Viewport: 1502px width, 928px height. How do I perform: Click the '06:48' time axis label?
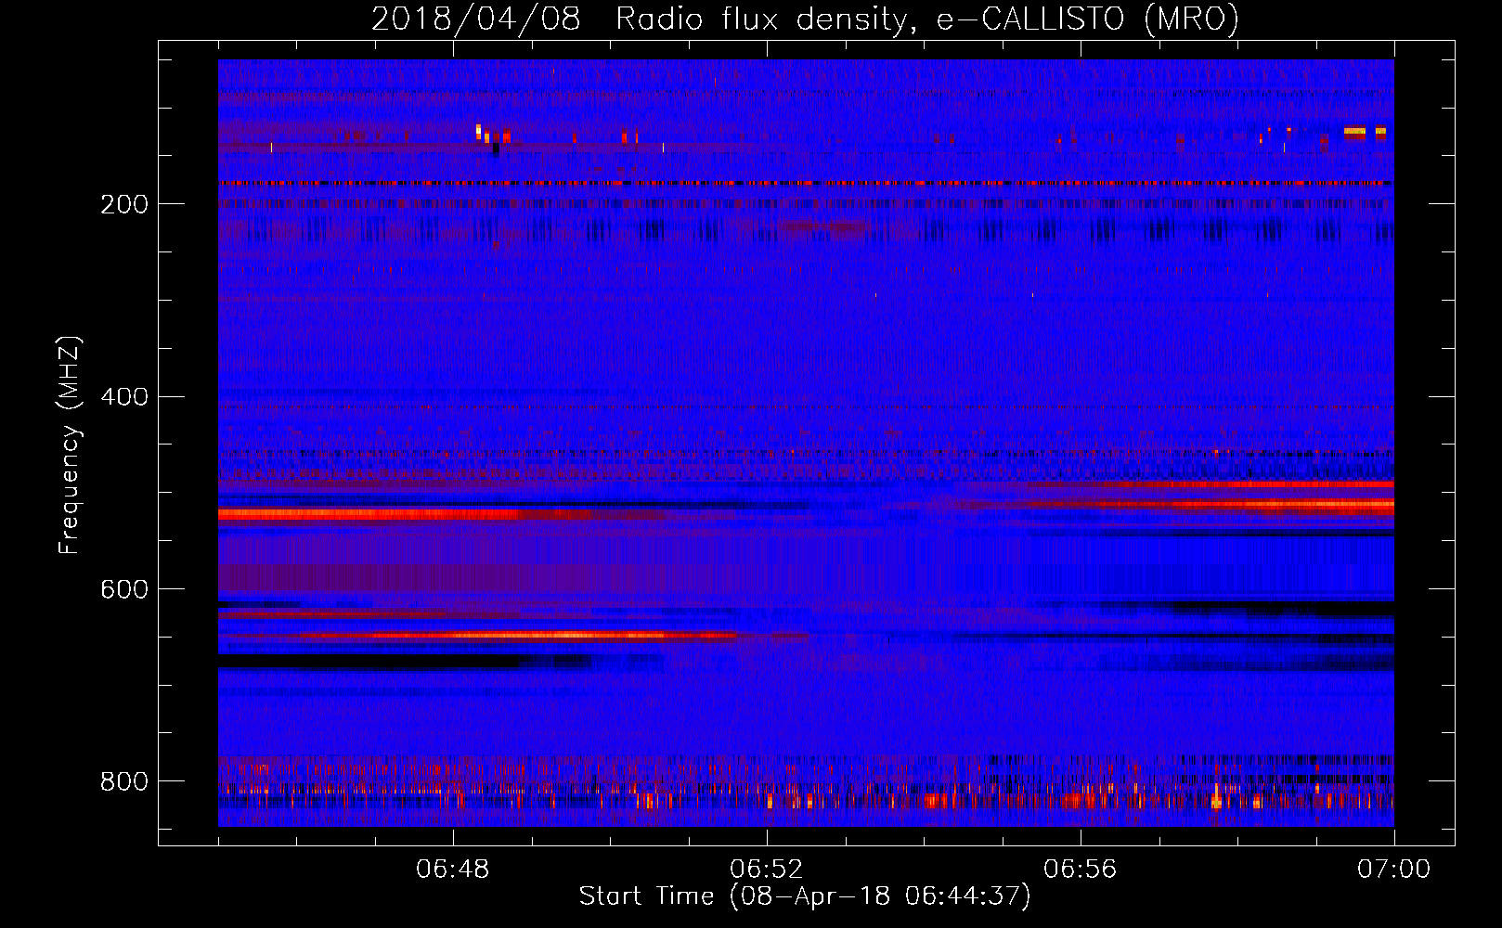point(453,870)
